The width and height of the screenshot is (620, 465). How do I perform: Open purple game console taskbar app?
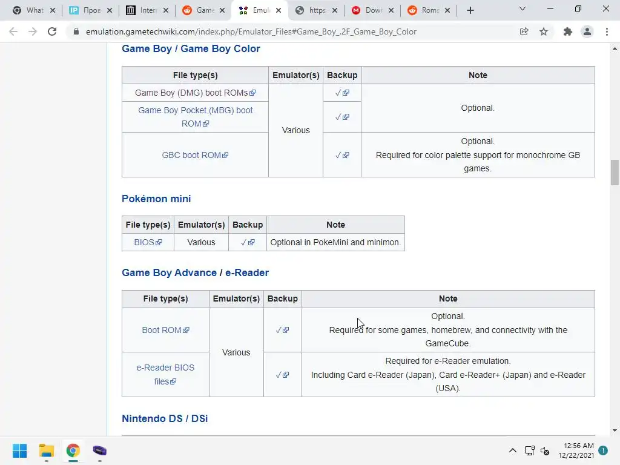coord(100,450)
